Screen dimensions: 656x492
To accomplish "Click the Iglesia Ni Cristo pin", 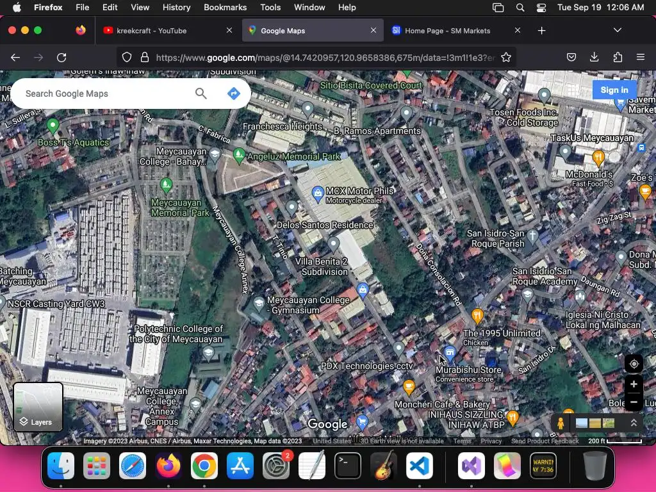I will point(580,297).
